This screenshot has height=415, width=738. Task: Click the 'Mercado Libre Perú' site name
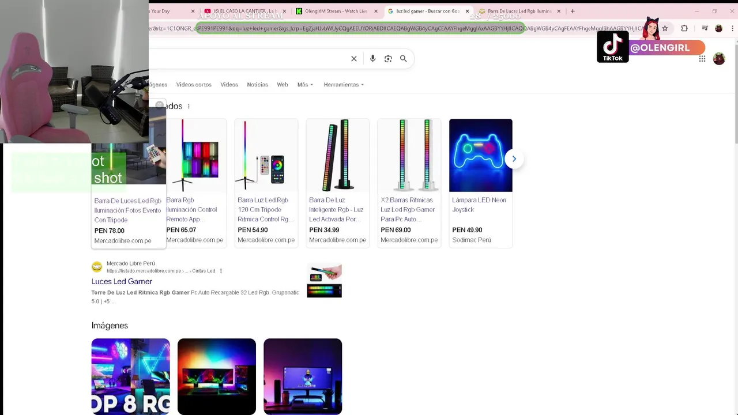click(131, 263)
